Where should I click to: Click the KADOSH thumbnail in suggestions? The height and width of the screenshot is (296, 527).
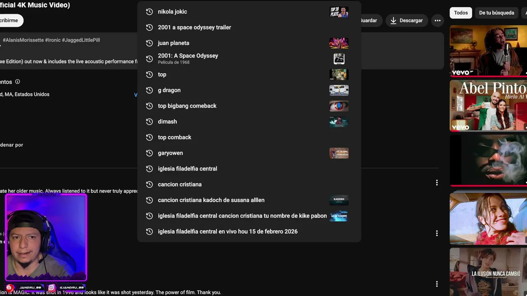coord(339,200)
